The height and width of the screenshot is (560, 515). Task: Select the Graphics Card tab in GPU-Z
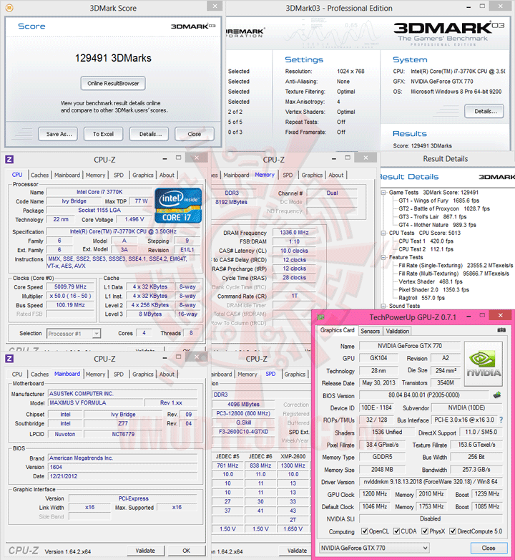(x=338, y=330)
